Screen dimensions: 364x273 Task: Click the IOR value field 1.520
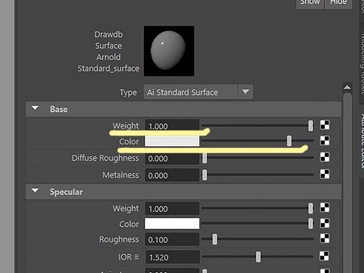pyautogui.click(x=173, y=257)
